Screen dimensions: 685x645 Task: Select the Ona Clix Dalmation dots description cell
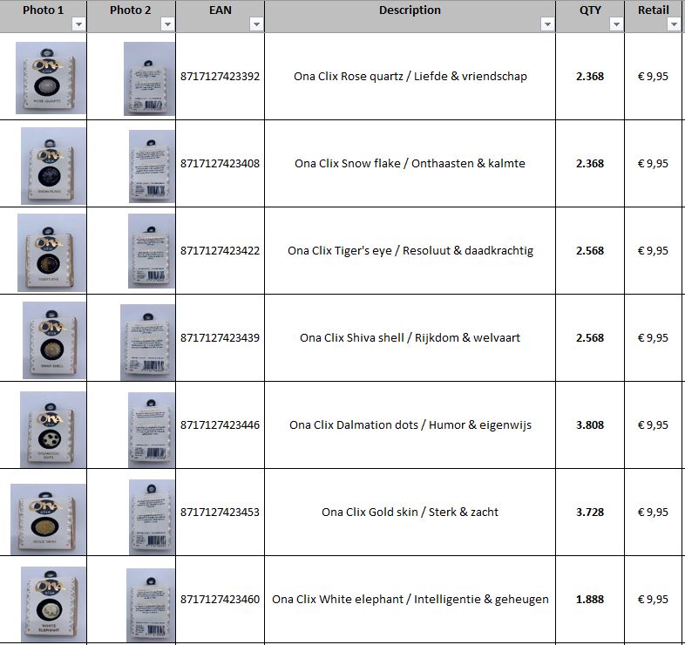(x=410, y=424)
